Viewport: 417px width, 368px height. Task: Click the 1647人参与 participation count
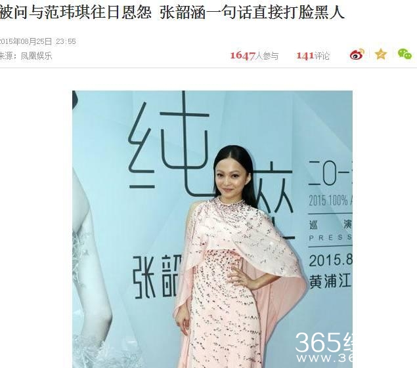[x=254, y=56]
